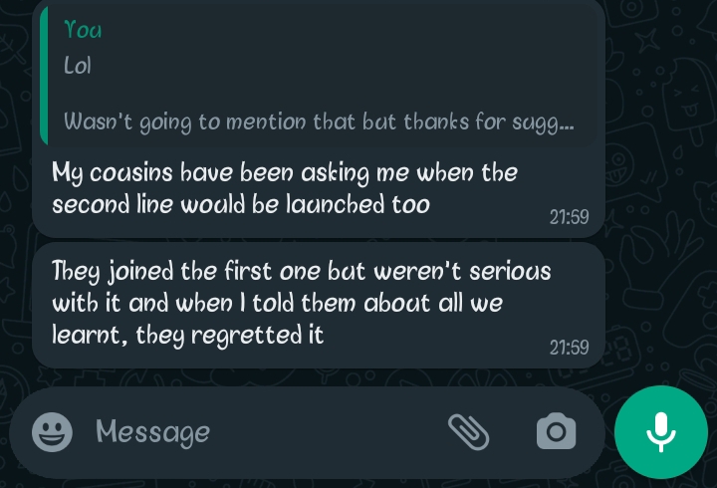The width and height of the screenshot is (717, 488).
Task: Tap the green microphone voice button
Action: [661, 432]
